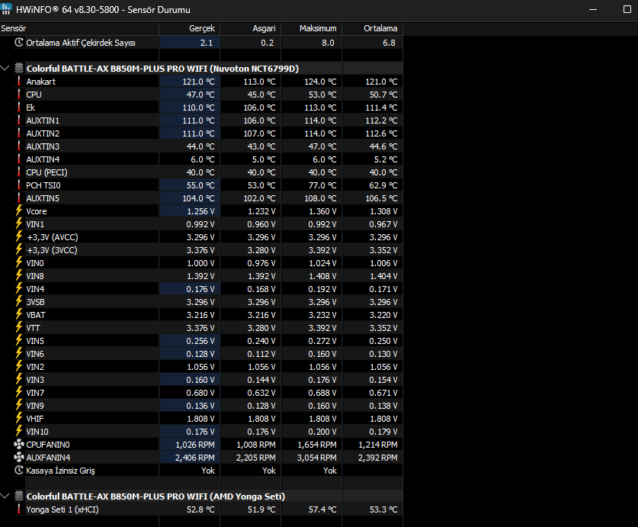Image resolution: width=638 pixels, height=527 pixels.
Task: Click the lightning bolt icon beside VIN1
Action: [x=19, y=223]
